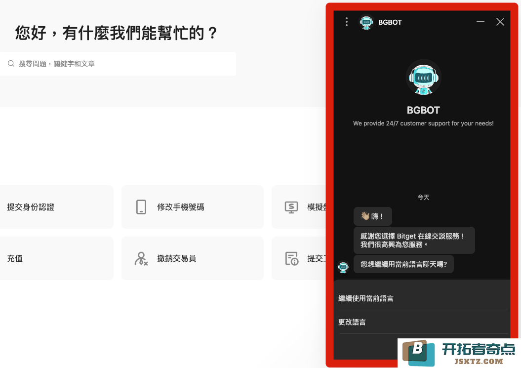
Task: Focus the 搜尋問題，關鍵字和文章 search field
Action: pos(118,64)
